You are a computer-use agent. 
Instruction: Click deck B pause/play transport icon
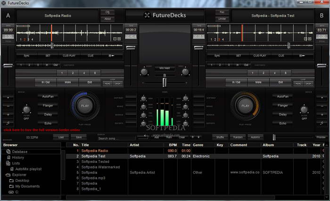coord(302,56)
